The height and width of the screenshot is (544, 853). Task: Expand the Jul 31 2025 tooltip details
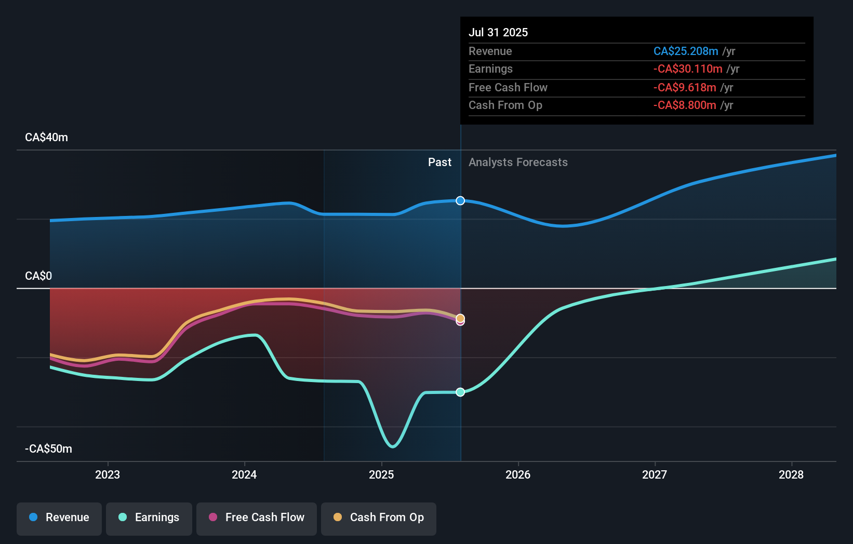(498, 32)
